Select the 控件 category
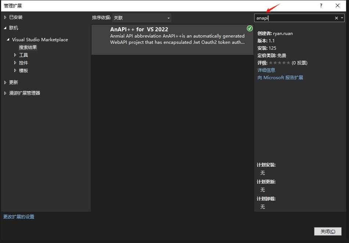 point(24,63)
